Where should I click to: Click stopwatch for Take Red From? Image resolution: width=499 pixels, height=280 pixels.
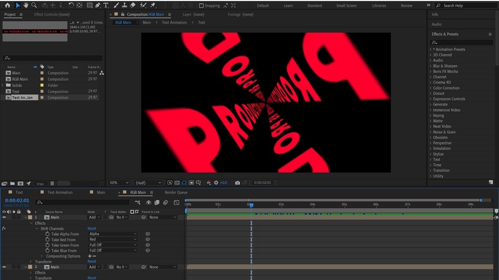(47, 240)
